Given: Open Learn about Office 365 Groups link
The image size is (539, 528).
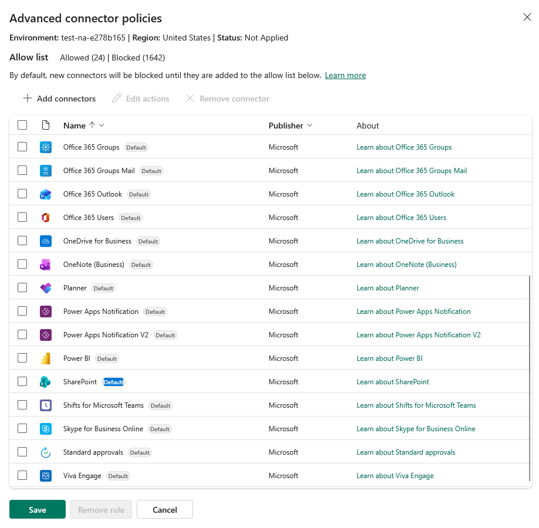Looking at the screenshot, I should click(404, 147).
